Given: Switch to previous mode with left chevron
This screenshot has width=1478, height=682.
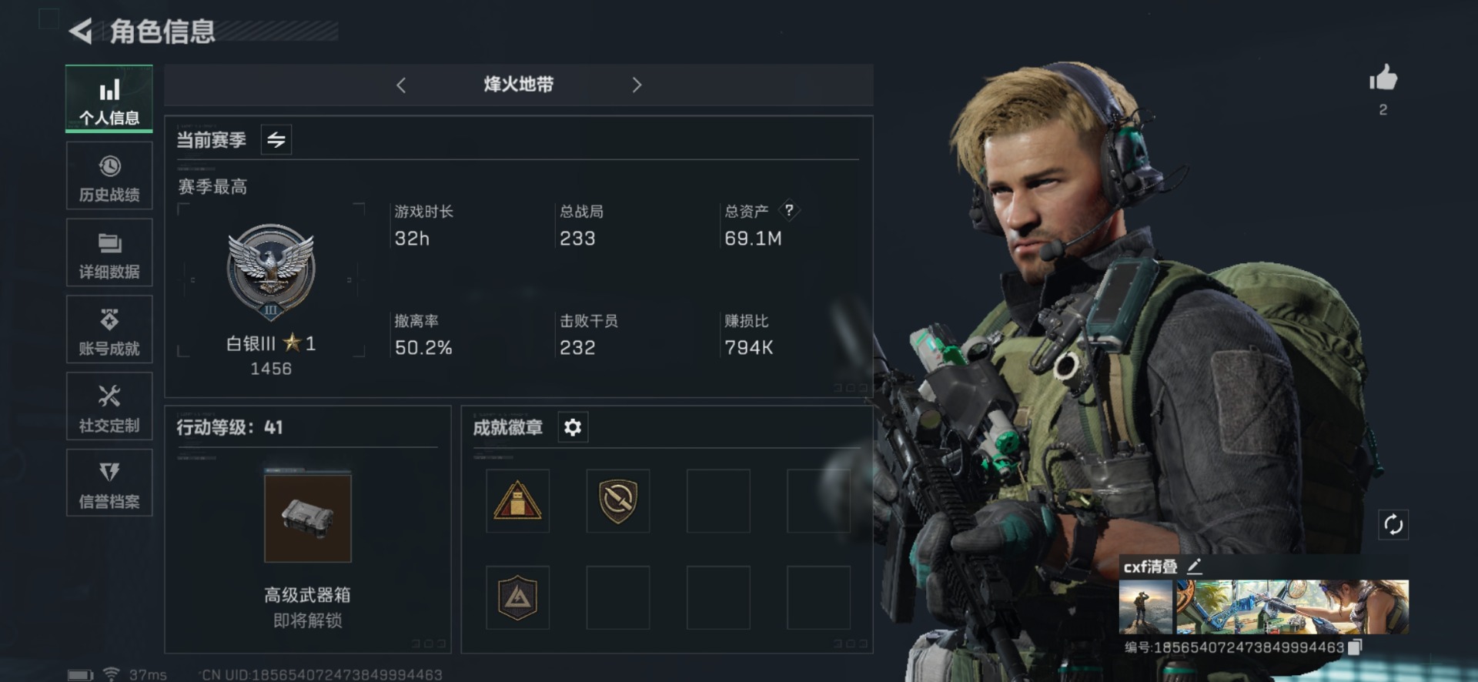Looking at the screenshot, I should [401, 85].
